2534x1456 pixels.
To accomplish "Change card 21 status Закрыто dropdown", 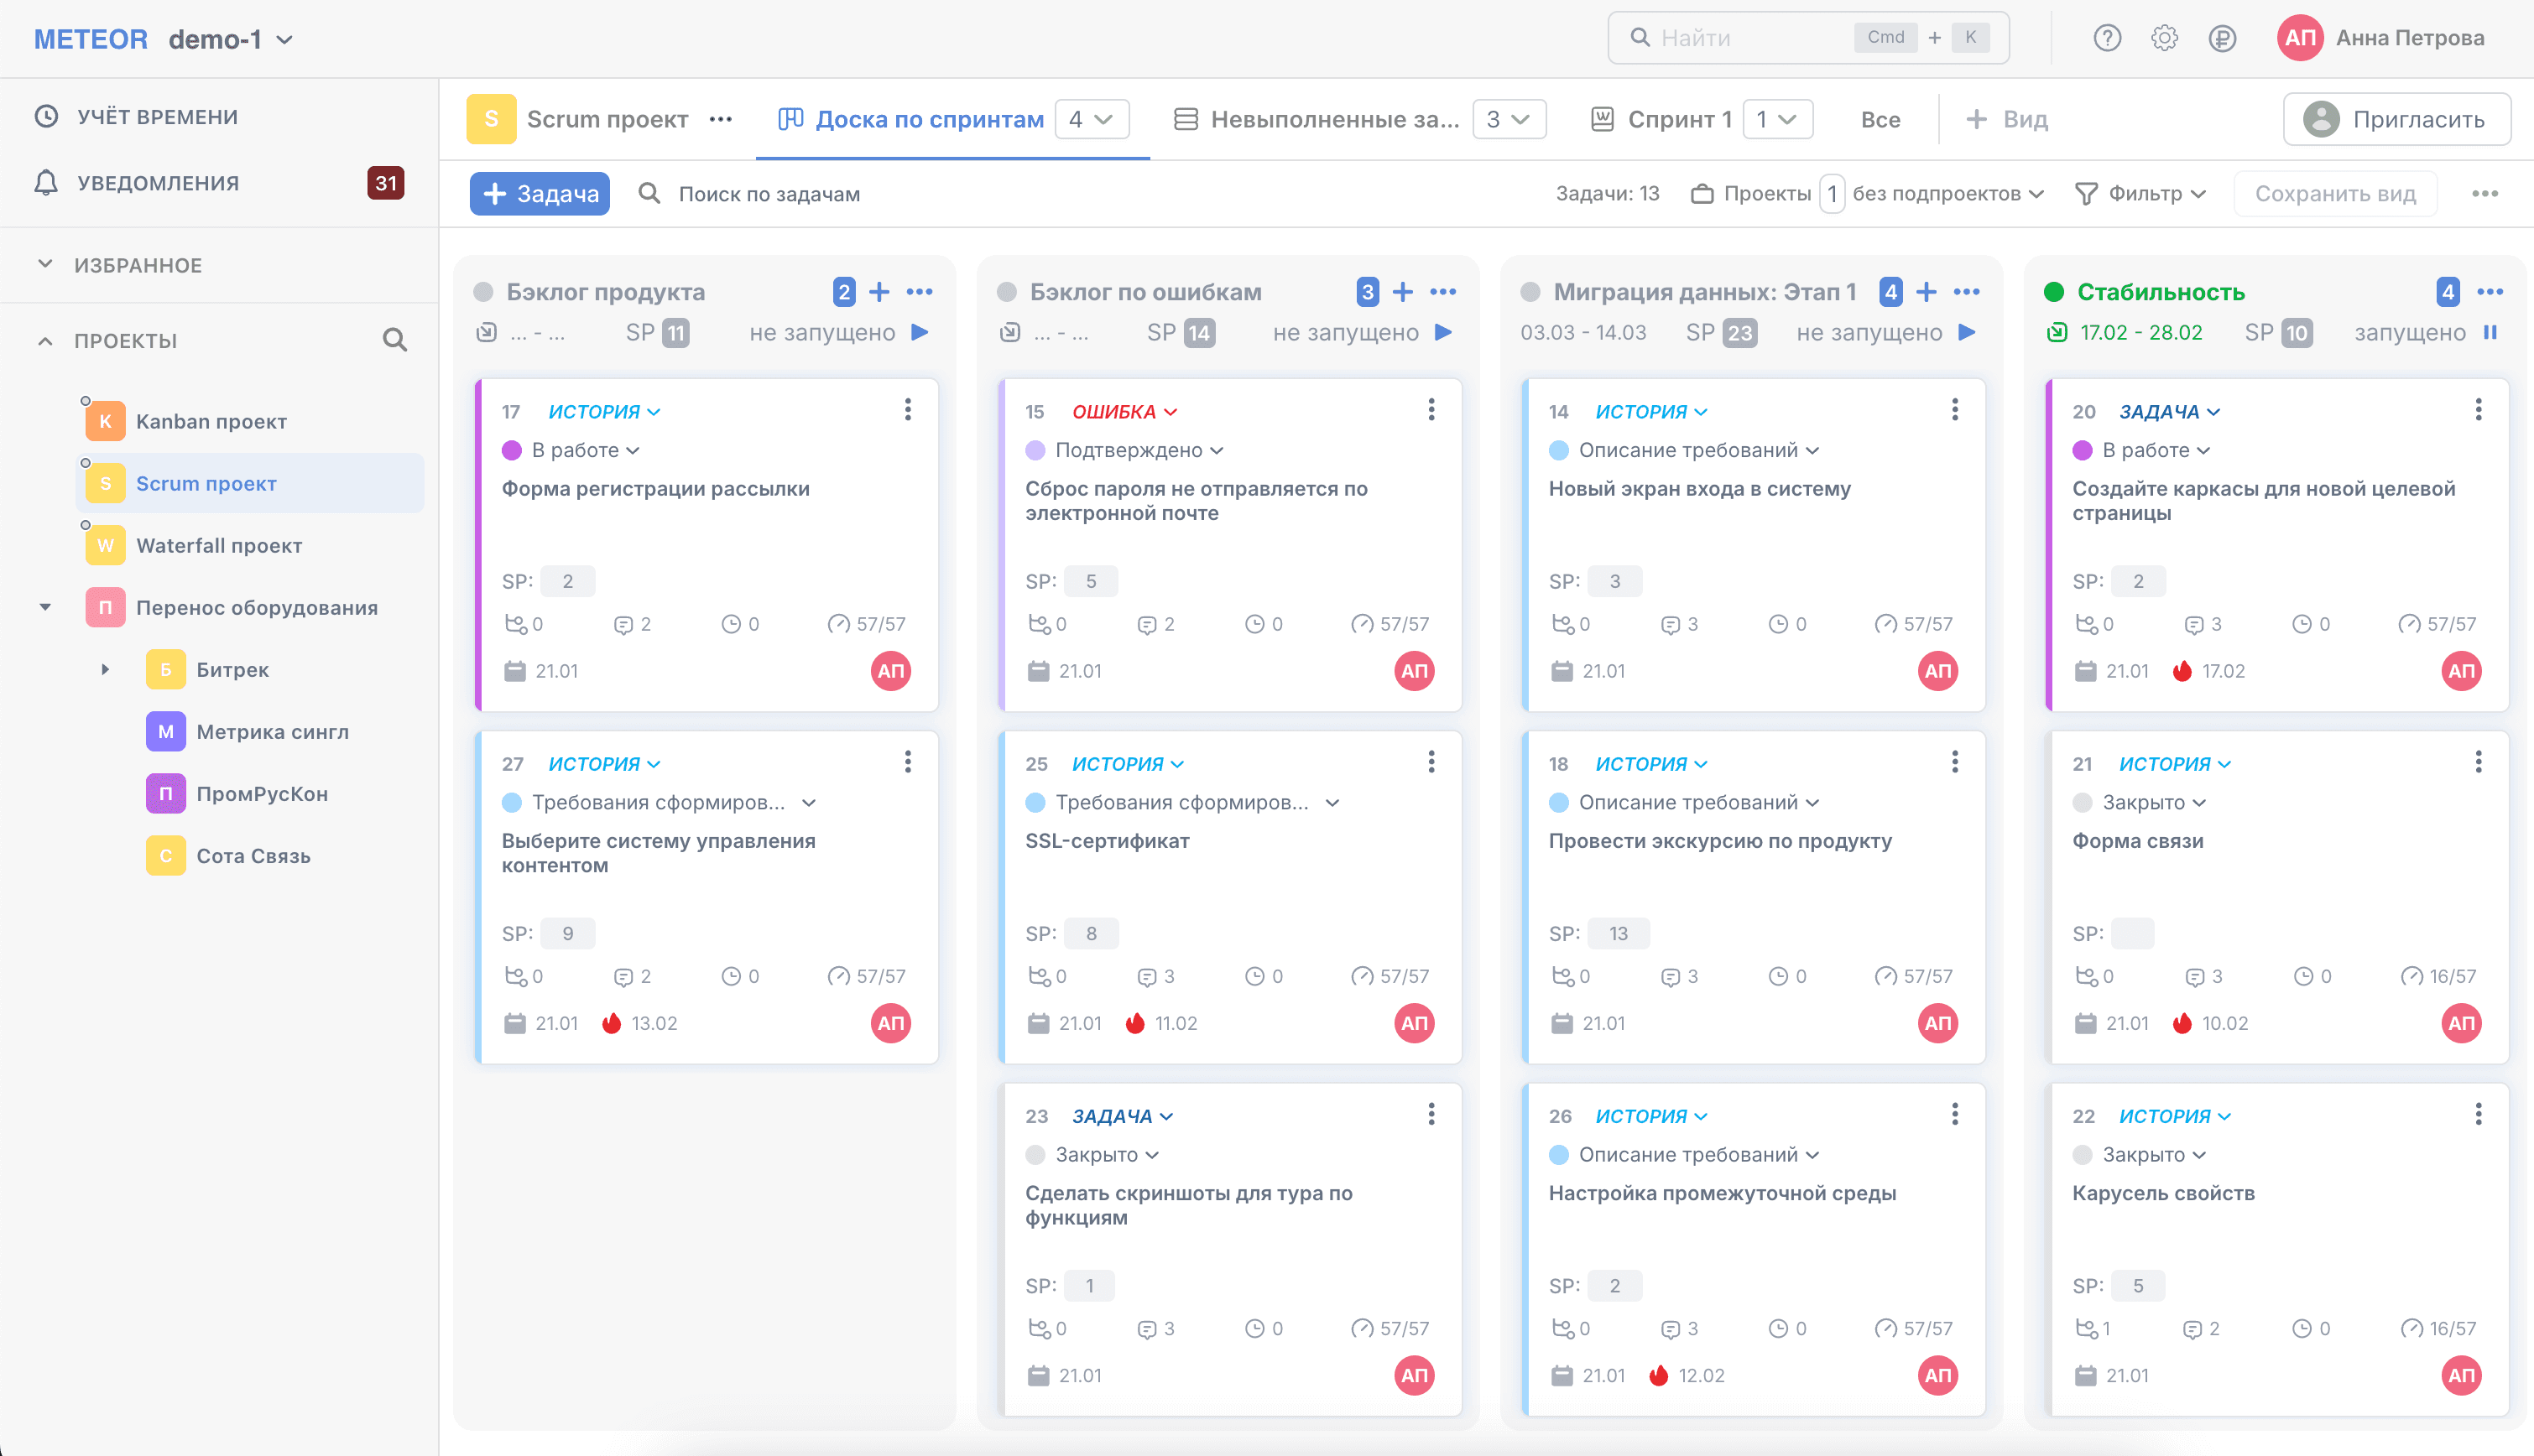I will point(2140,802).
